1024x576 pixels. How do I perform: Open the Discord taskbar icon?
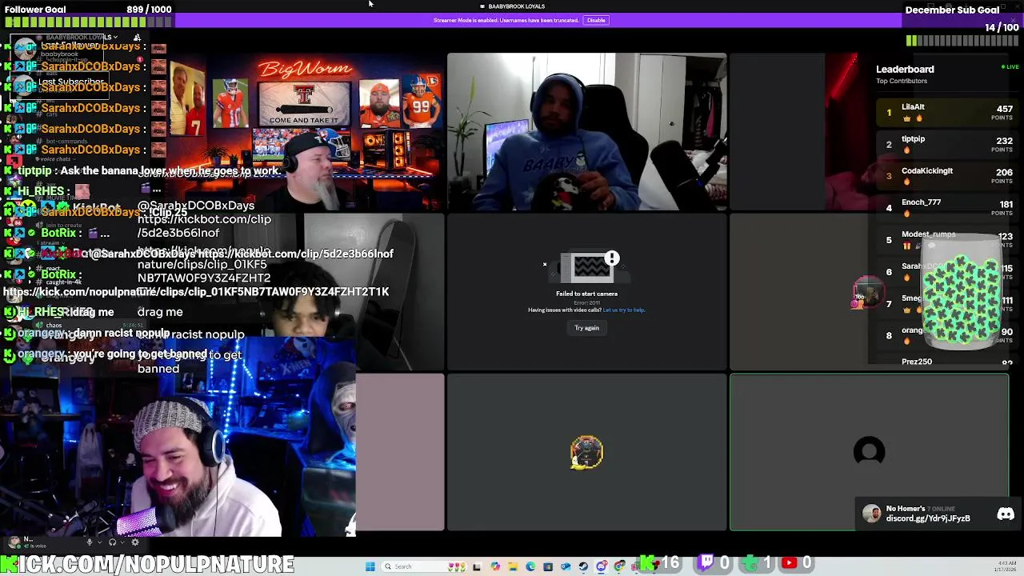pos(601,566)
